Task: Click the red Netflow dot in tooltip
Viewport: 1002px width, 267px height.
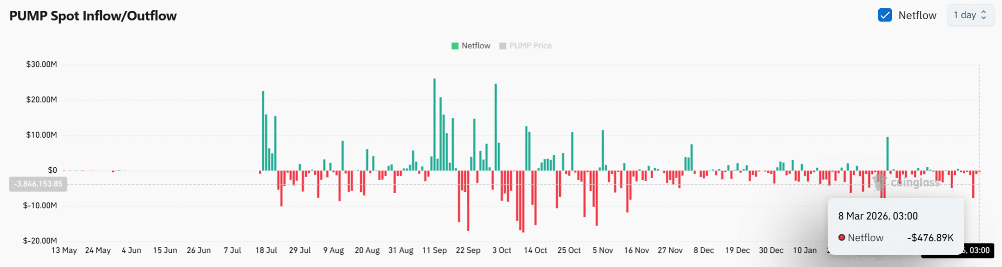Action: (x=842, y=238)
